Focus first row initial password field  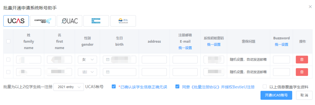[x=214, y=60]
